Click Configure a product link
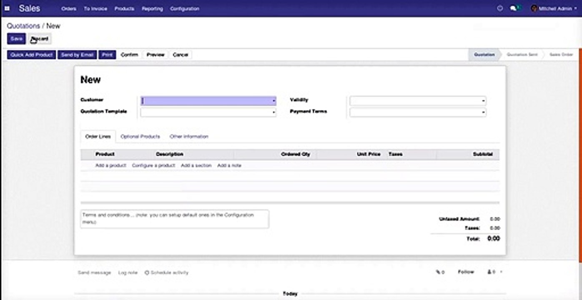The image size is (582, 300). [x=153, y=165]
